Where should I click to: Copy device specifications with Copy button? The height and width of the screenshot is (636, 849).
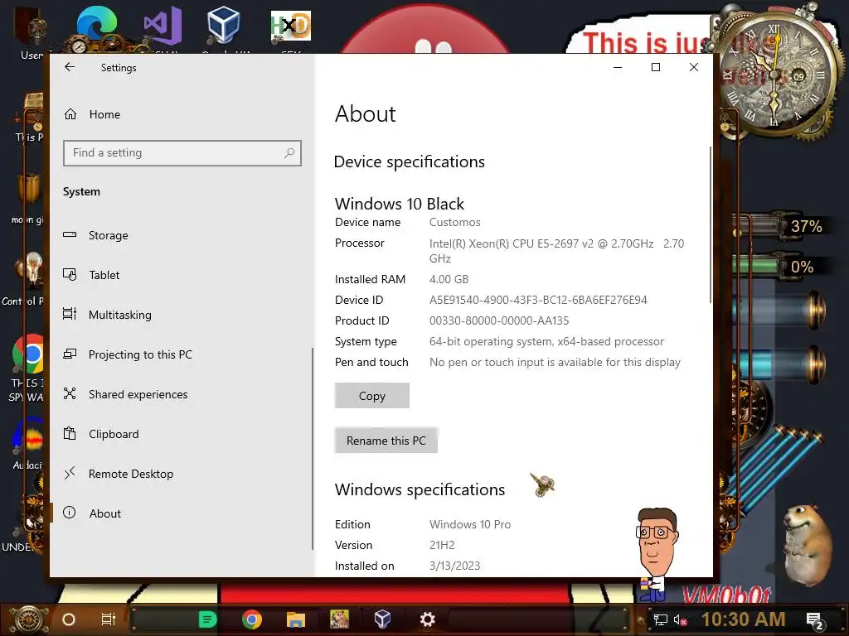click(372, 396)
